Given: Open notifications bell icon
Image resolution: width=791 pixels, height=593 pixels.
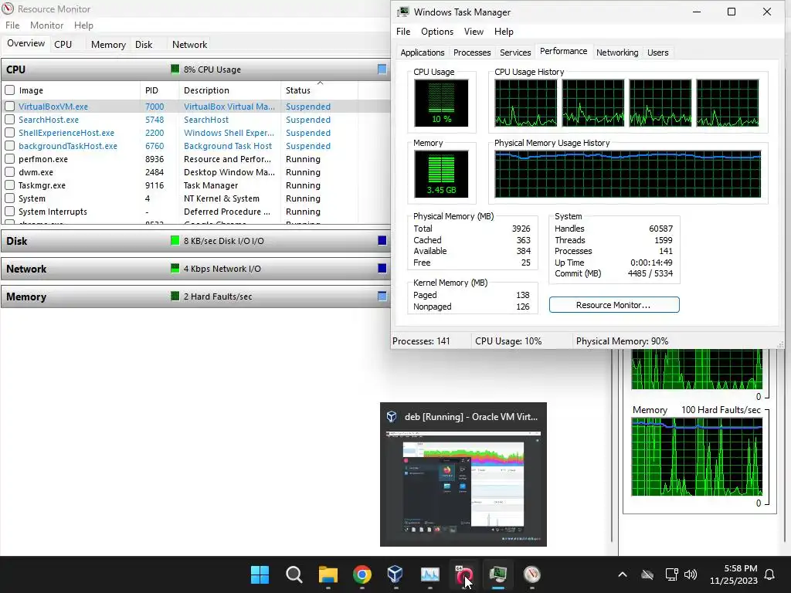Looking at the screenshot, I should (x=769, y=574).
